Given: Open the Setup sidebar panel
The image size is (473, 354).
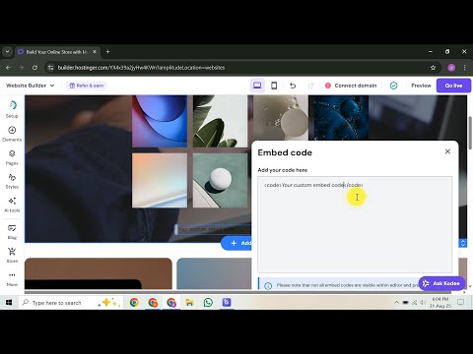Looking at the screenshot, I should click(x=12, y=109).
